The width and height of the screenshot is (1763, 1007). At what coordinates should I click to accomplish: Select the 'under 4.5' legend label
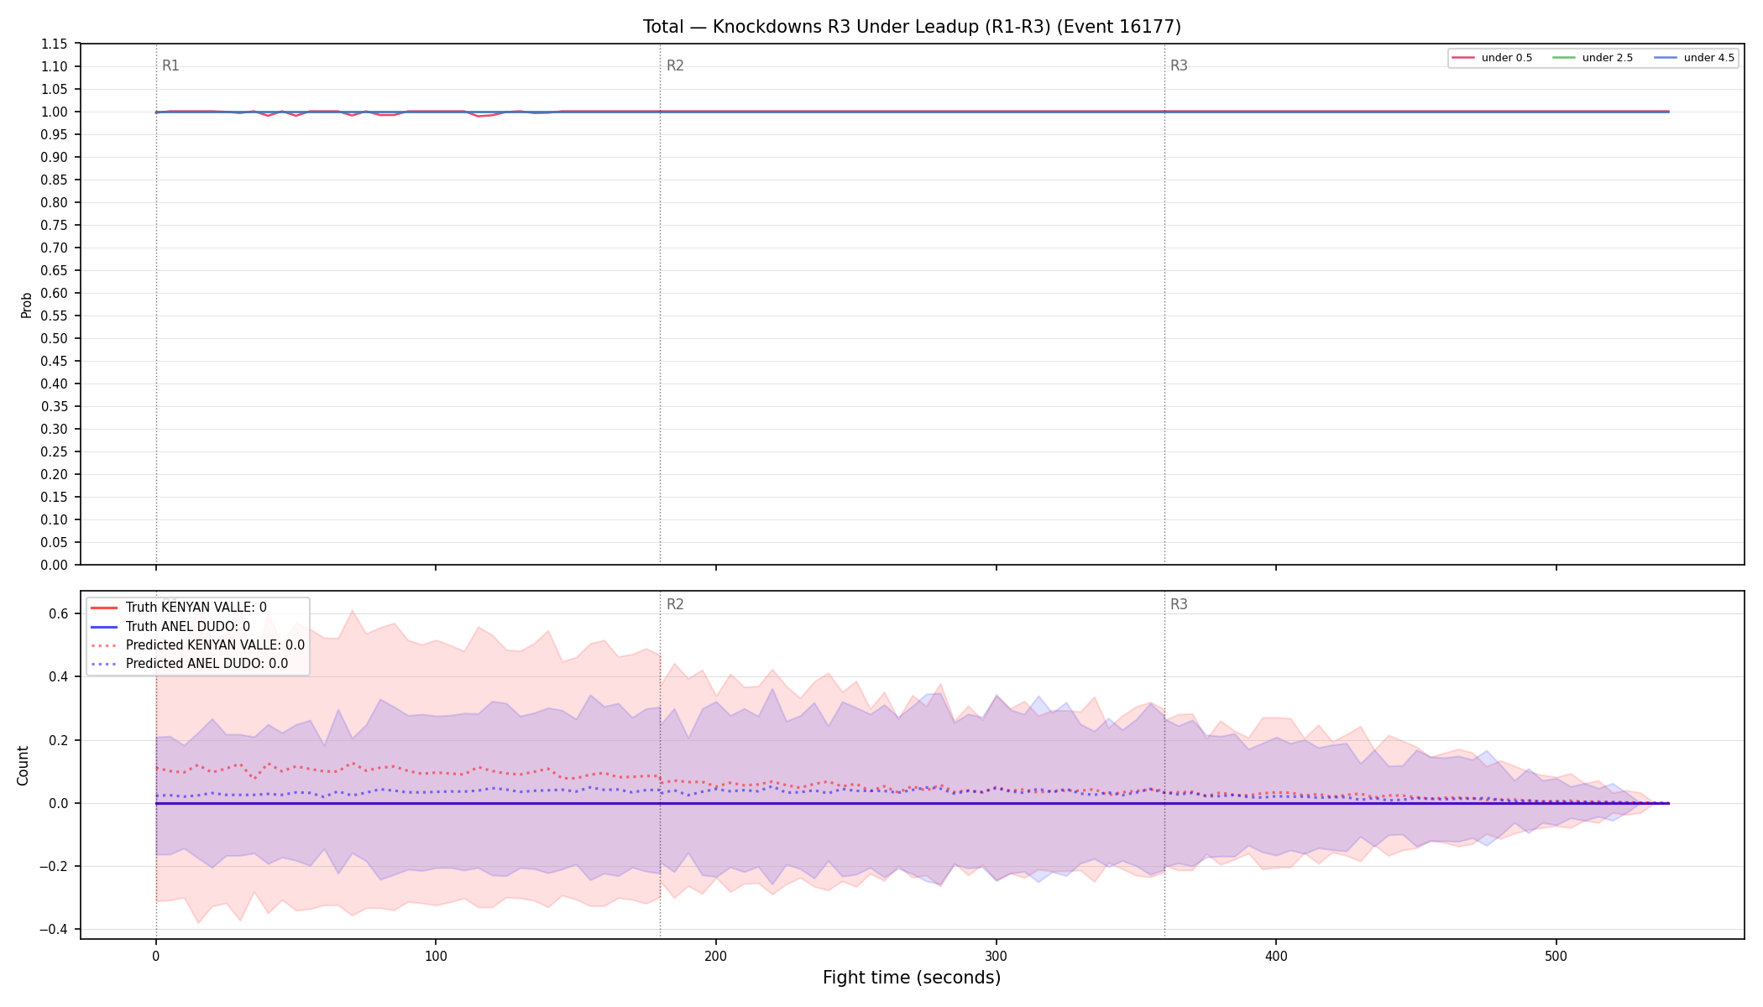[1709, 58]
